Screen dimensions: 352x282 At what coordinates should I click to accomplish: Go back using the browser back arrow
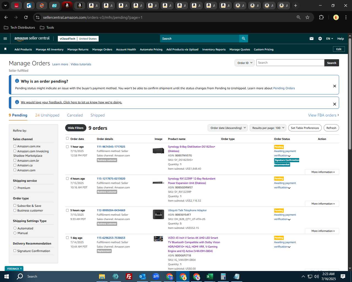point(6,17)
